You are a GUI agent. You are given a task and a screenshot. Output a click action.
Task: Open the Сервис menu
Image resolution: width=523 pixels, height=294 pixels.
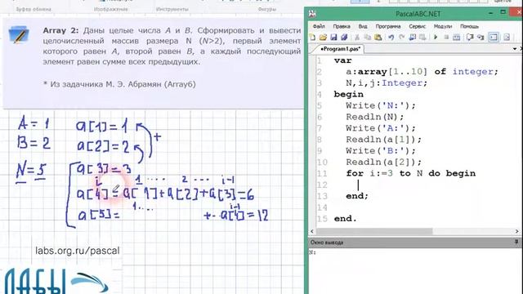[418, 26]
